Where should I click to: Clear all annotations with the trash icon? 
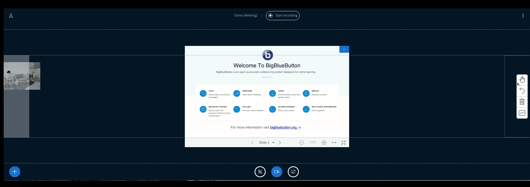pyautogui.click(x=522, y=102)
